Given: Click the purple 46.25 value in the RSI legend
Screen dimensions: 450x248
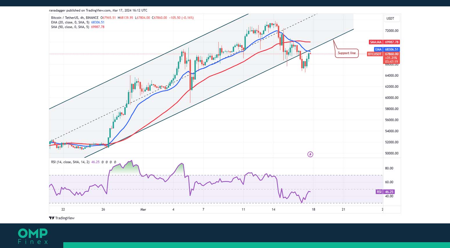Looking at the screenshot, I should point(95,162).
